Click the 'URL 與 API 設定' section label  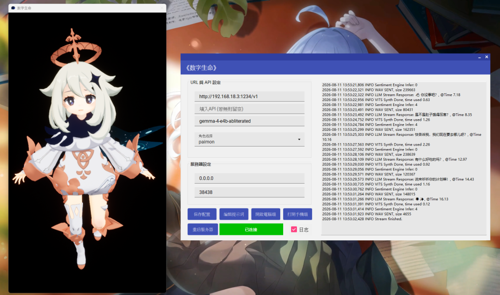pyautogui.click(x=206, y=82)
